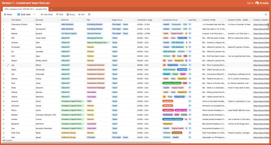Image resolution: width=271 pixels, height=145 pixels.
Task: Open the Sort tool
Action: 81,15
